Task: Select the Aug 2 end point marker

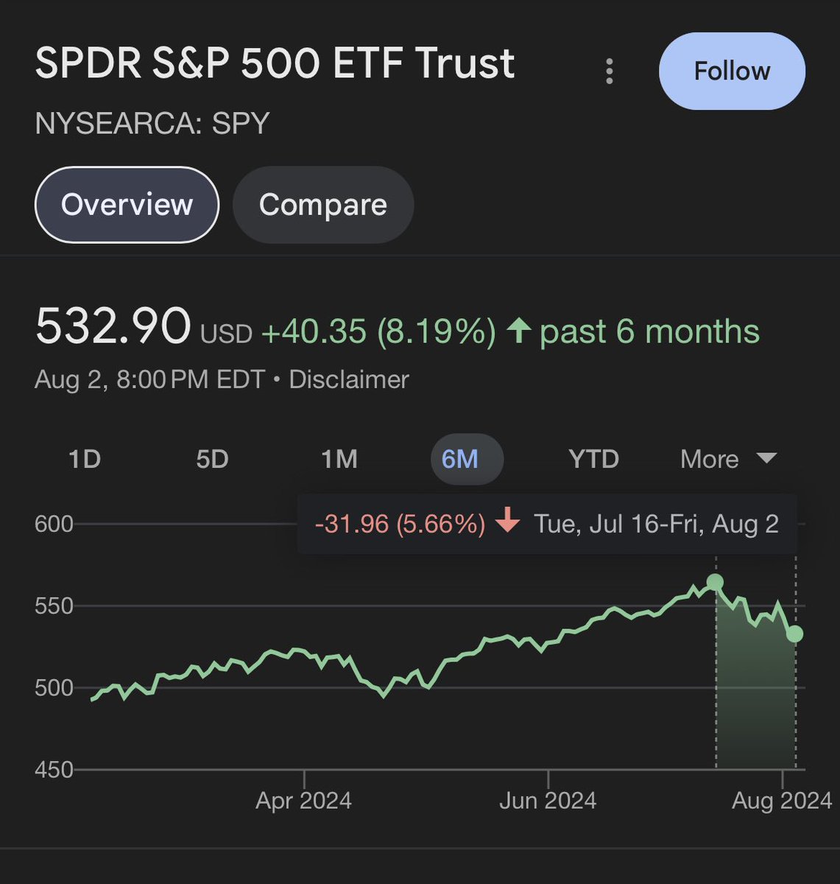Action: point(794,634)
